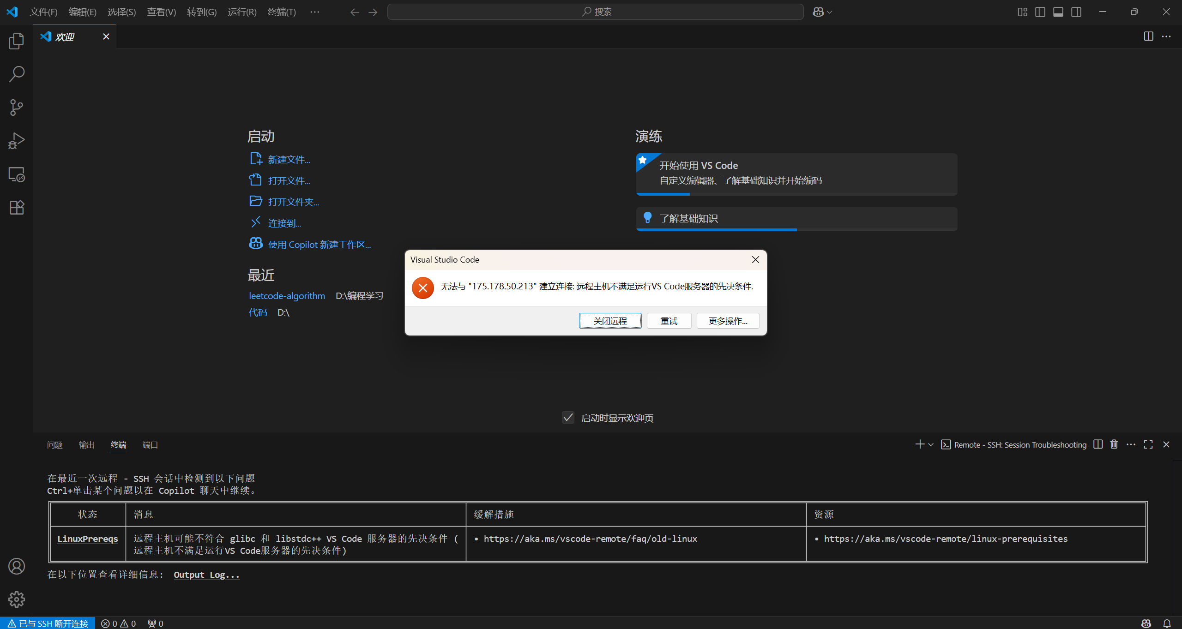Open the Run and Debug view
Screen dimensions: 1182x629
click(17, 141)
